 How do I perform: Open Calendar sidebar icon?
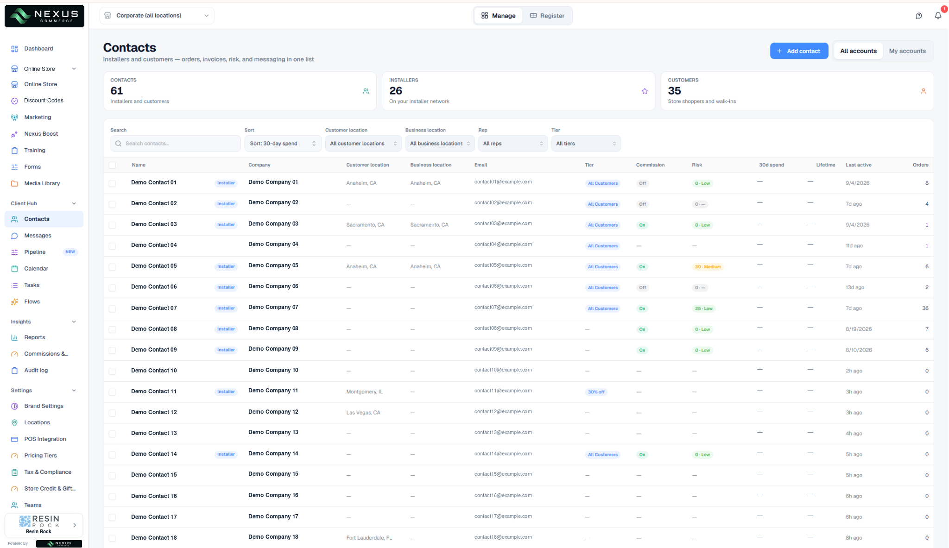[x=14, y=269]
